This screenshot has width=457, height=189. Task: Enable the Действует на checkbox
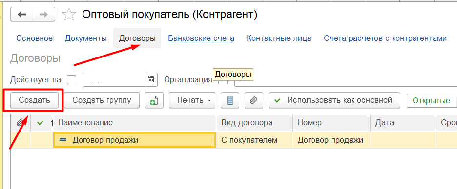72,80
